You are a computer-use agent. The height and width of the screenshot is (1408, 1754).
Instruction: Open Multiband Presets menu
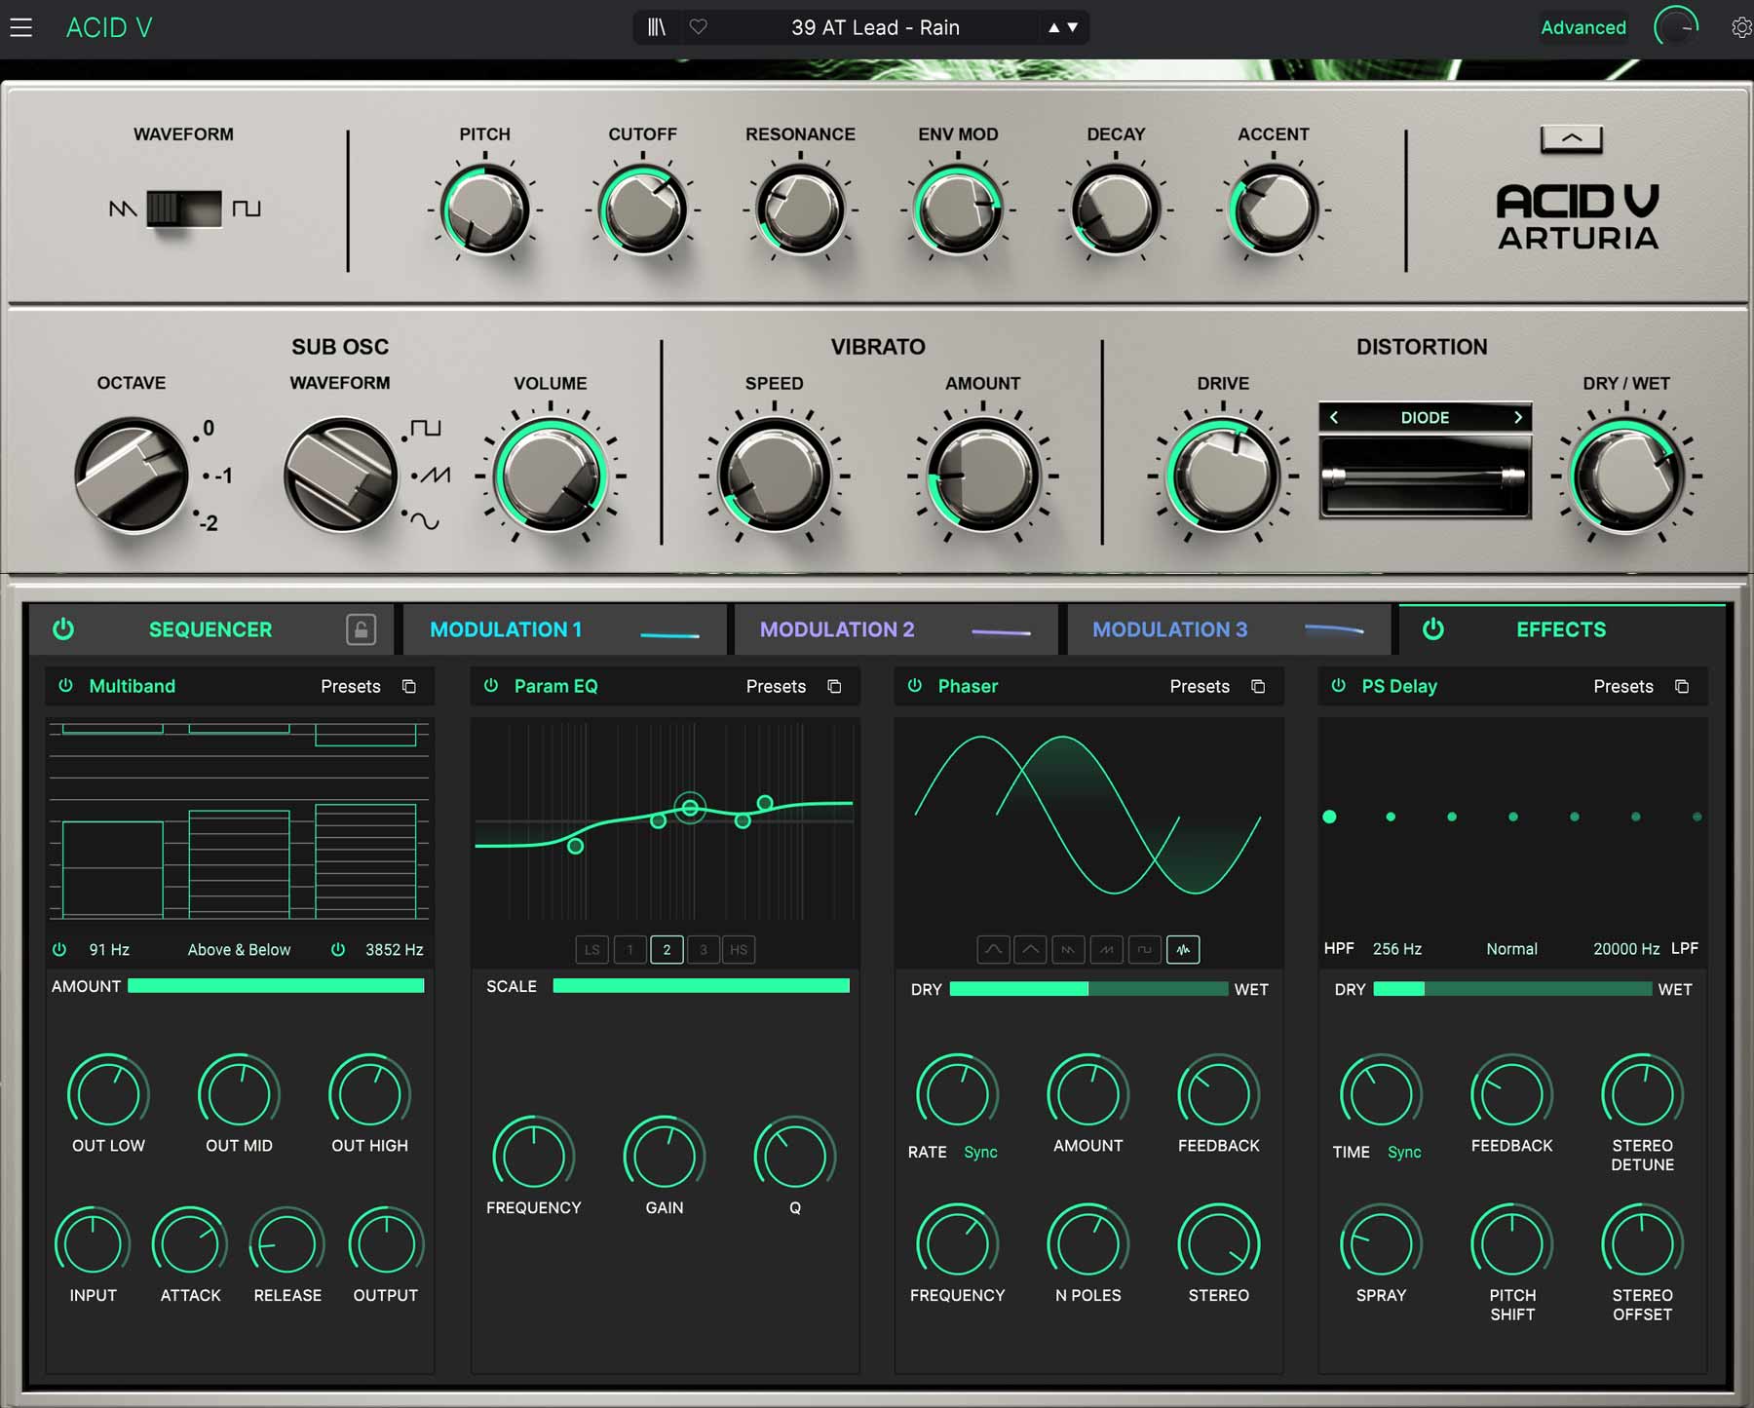click(x=351, y=686)
